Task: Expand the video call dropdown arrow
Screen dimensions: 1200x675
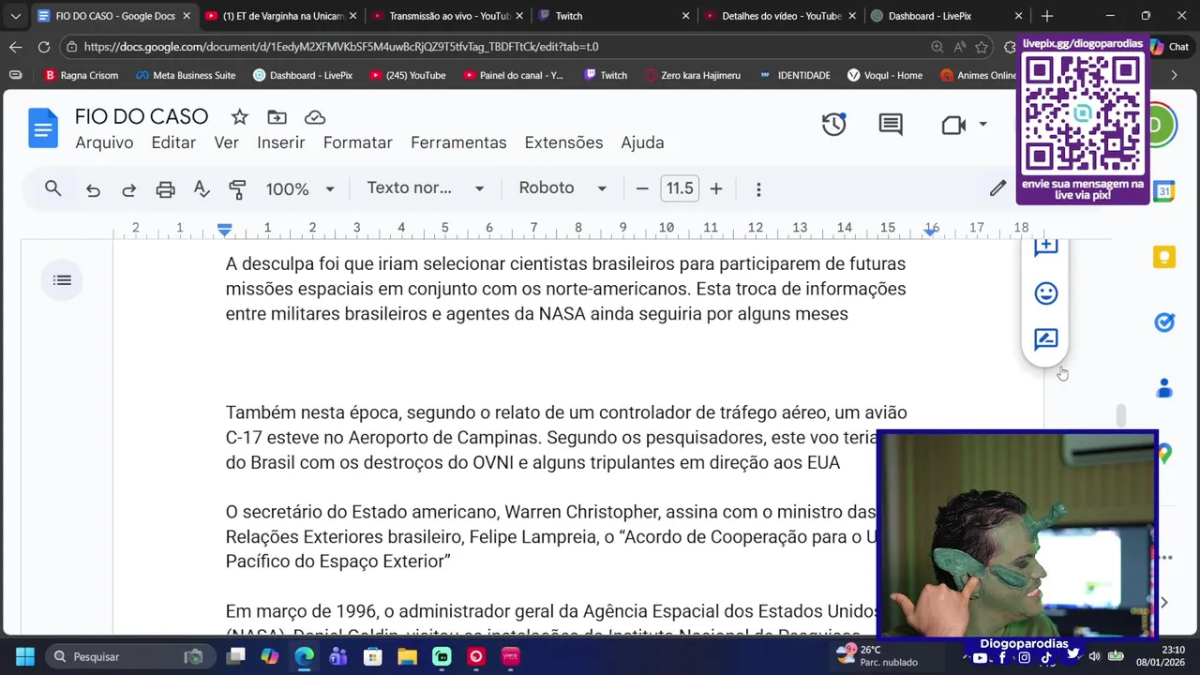Action: [982, 125]
